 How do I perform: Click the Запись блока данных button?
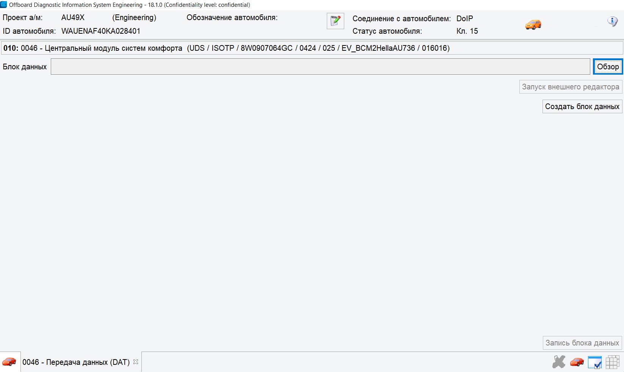(x=582, y=343)
